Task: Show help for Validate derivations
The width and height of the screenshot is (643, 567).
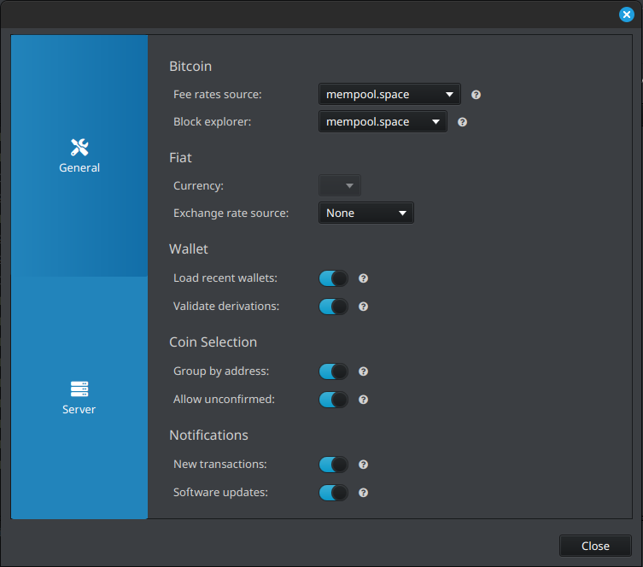Action: (x=363, y=307)
